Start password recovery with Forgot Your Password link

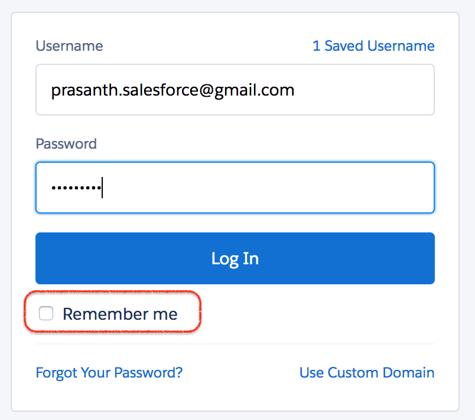pos(109,372)
